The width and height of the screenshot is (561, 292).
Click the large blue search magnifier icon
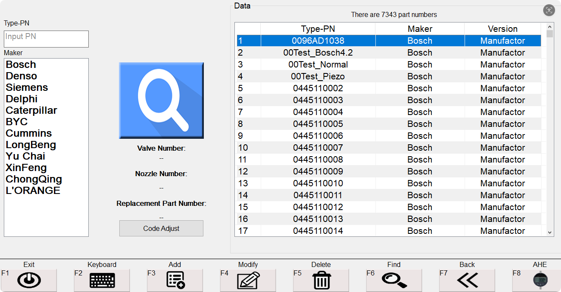click(x=161, y=100)
